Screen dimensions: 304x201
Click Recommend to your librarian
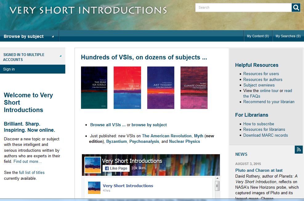coord(269,102)
